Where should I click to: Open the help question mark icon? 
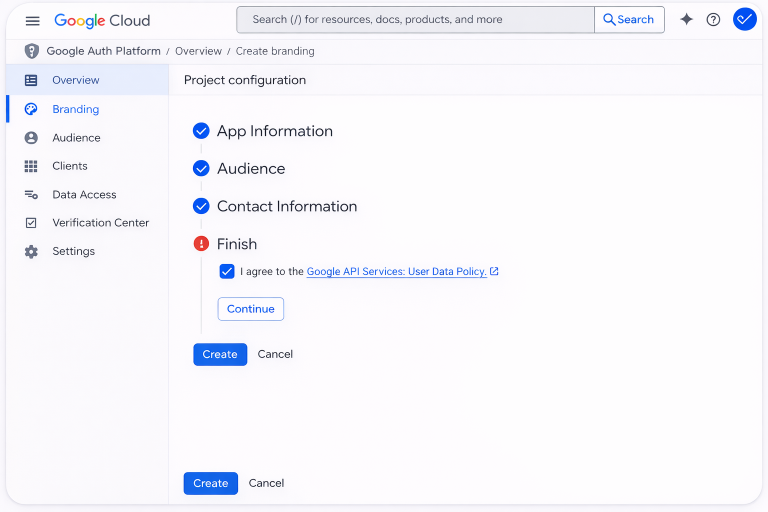(713, 19)
